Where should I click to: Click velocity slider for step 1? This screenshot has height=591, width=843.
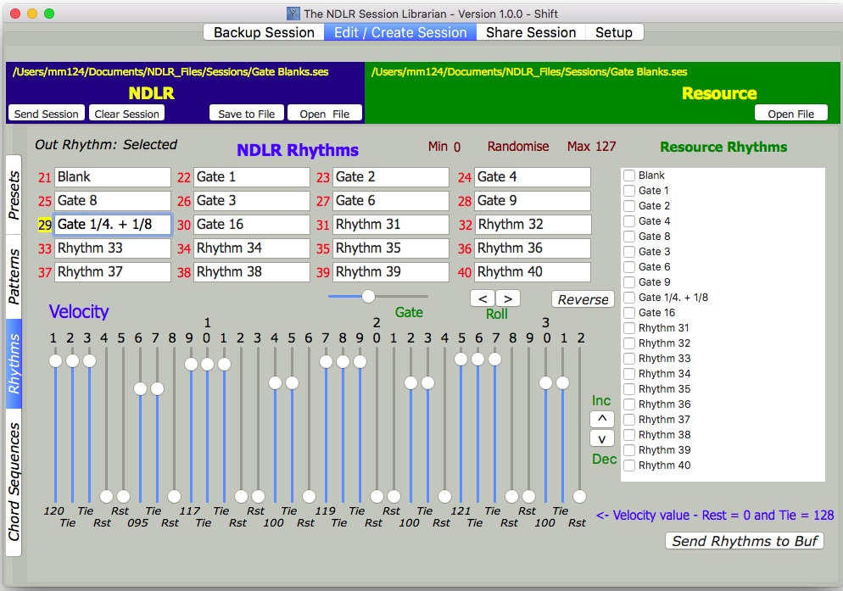(x=55, y=425)
